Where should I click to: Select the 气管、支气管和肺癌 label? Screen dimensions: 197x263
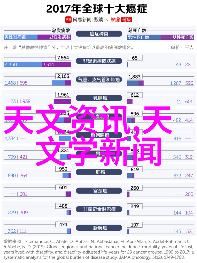(x=99, y=79)
